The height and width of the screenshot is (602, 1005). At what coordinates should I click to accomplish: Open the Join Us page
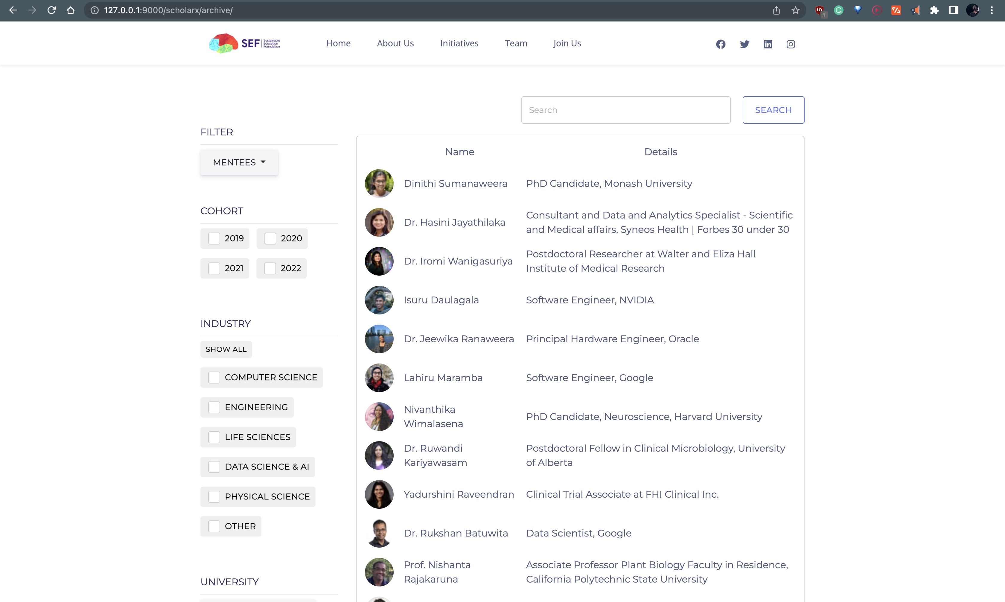coord(567,43)
